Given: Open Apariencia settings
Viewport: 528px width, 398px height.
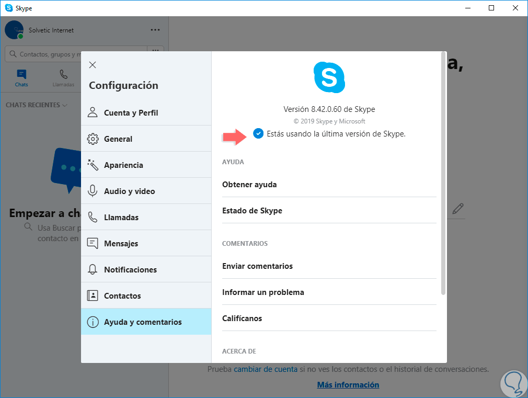Looking at the screenshot, I should [146, 165].
